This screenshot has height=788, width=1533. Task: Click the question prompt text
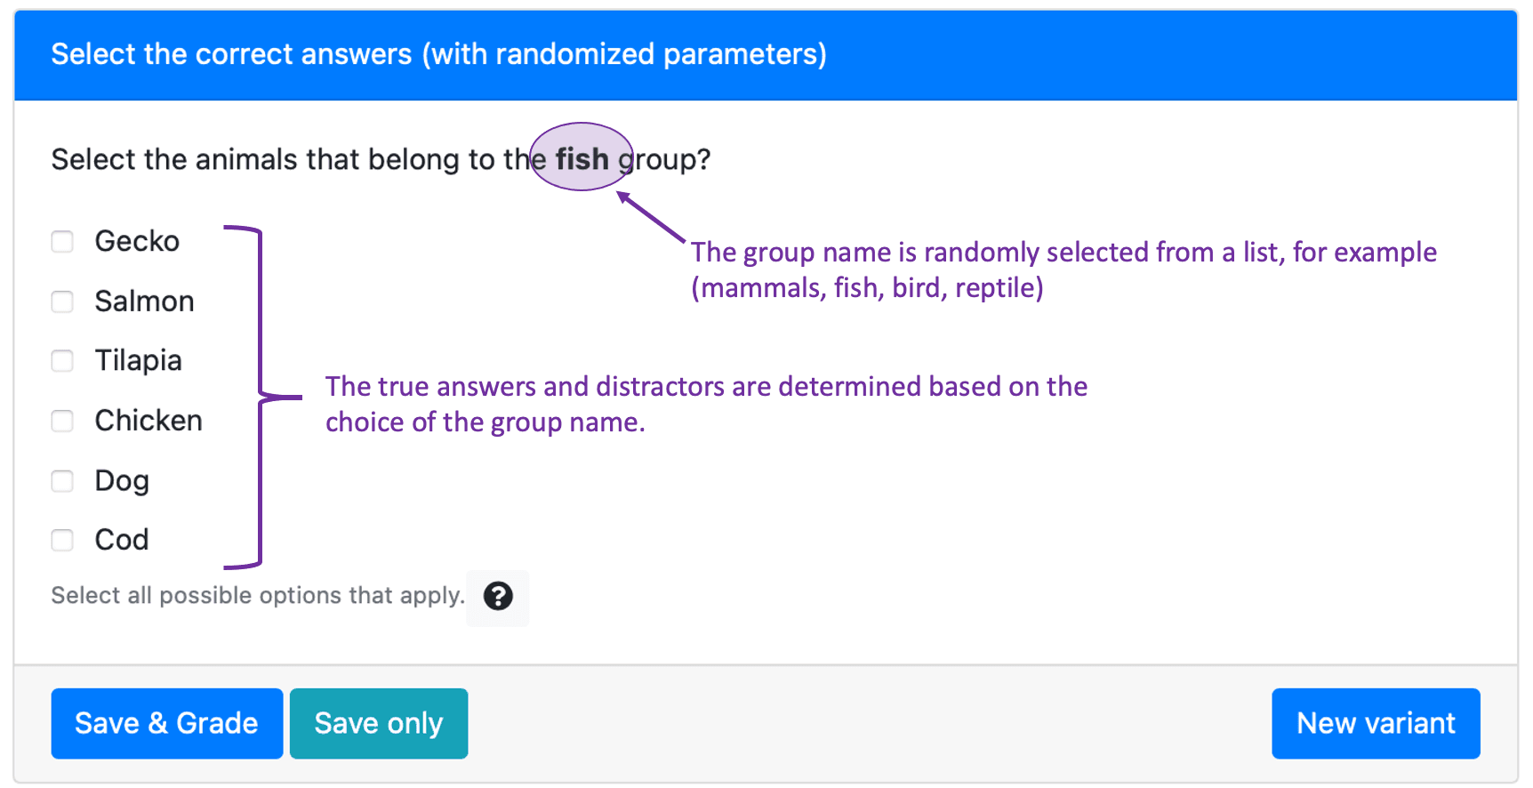tap(381, 159)
